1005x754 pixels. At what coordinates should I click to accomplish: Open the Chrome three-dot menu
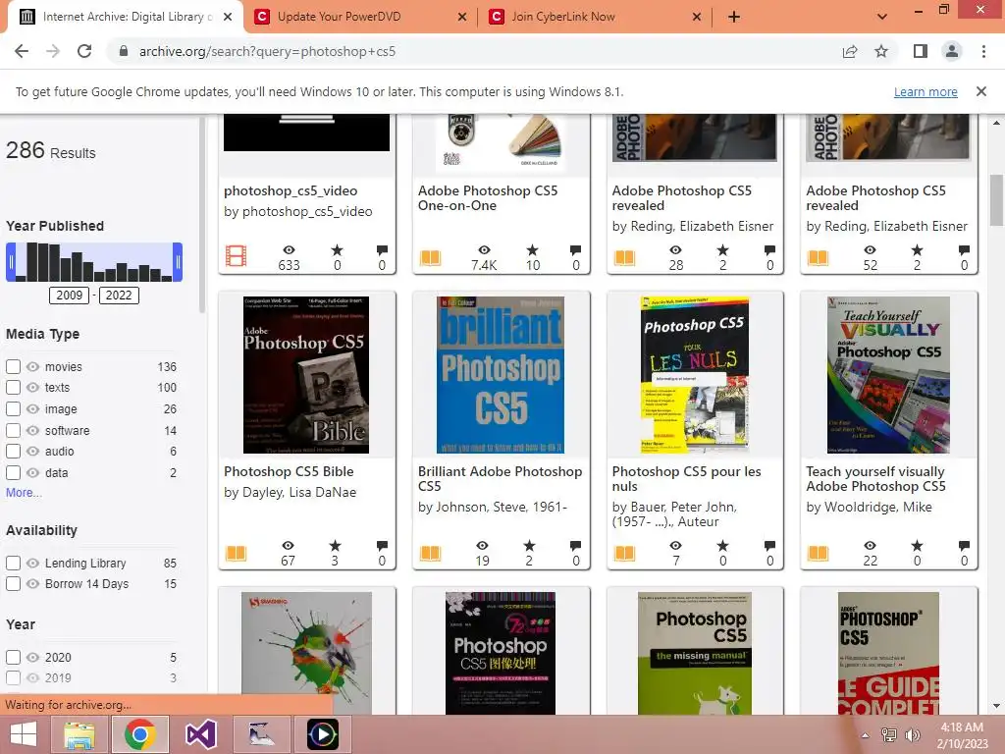983,51
